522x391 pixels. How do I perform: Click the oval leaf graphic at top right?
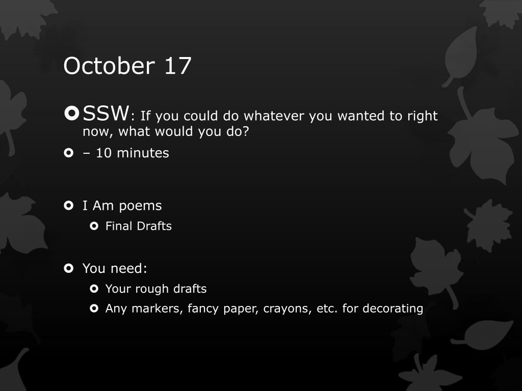461,57
